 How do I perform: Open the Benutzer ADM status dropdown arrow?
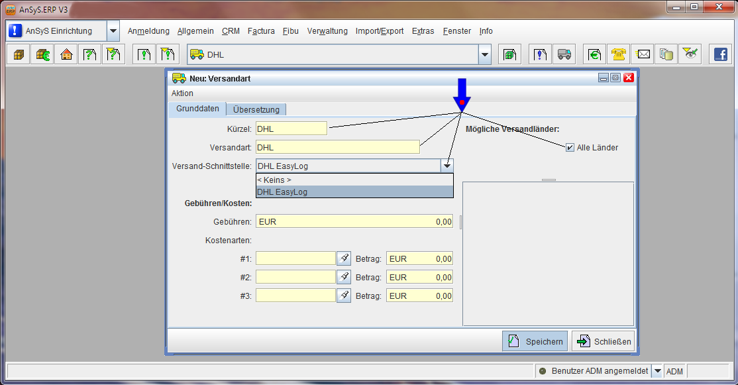tap(657, 371)
